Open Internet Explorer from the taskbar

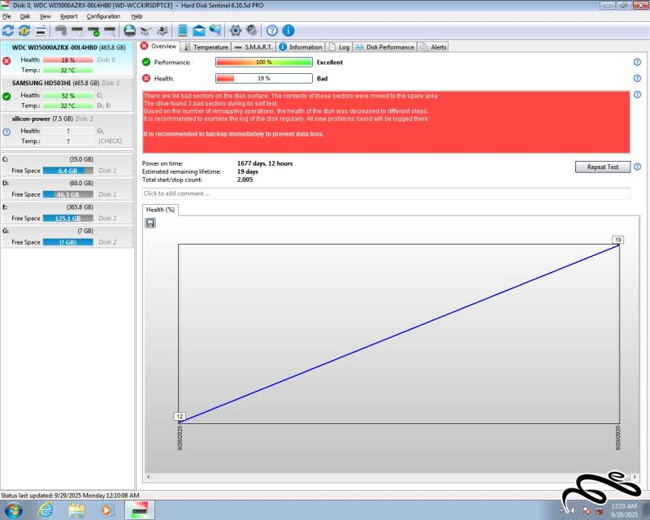click(x=45, y=509)
